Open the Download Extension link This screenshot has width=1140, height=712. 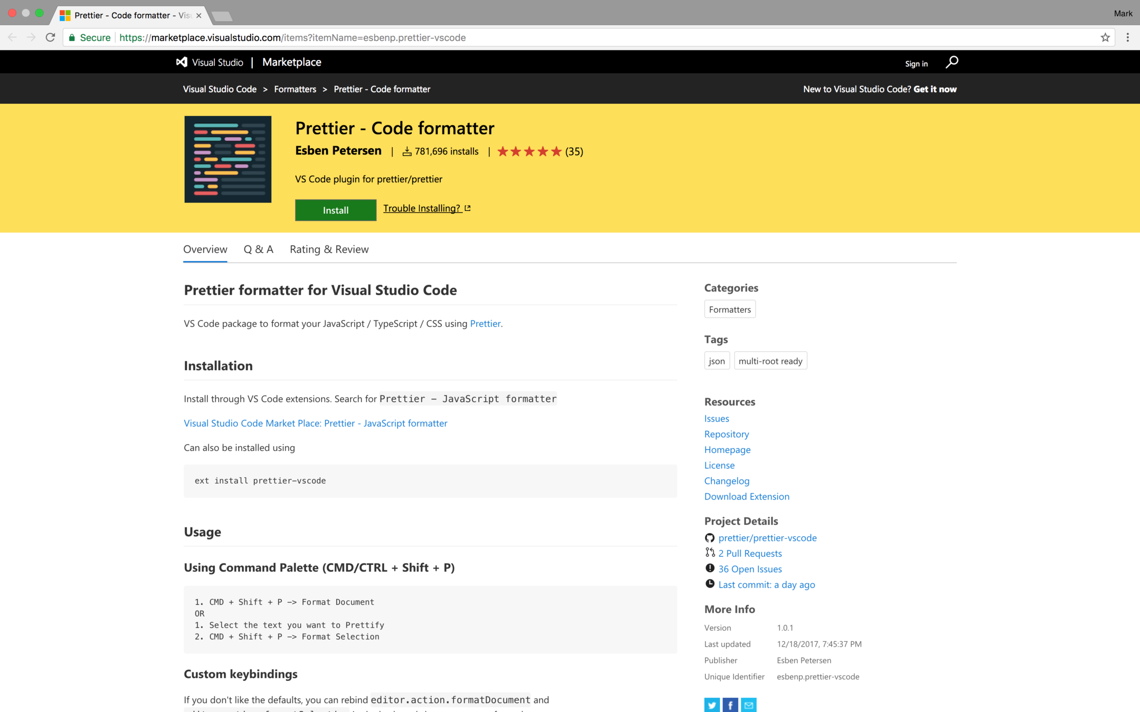(746, 496)
